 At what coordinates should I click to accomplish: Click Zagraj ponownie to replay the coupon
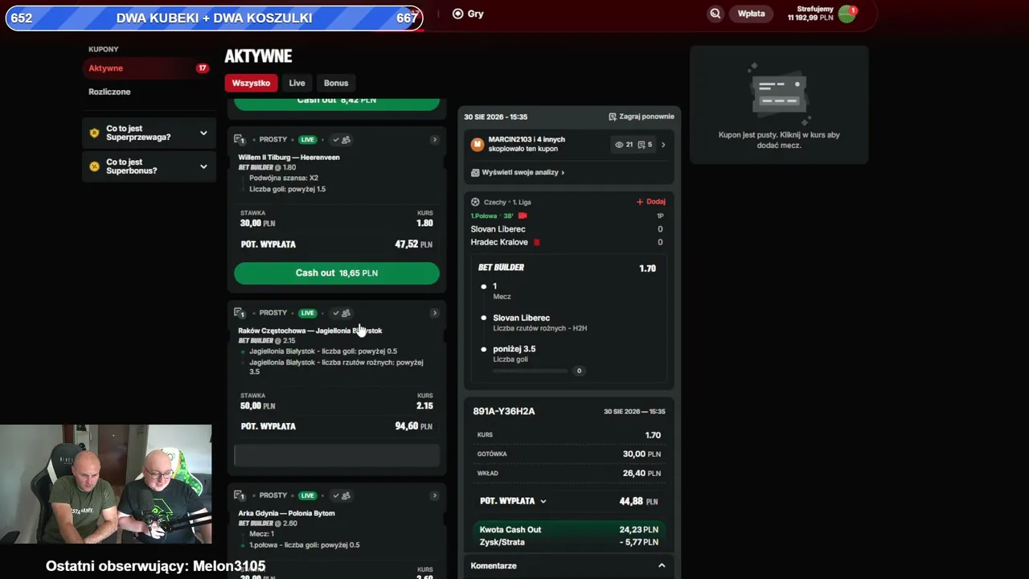(x=642, y=117)
